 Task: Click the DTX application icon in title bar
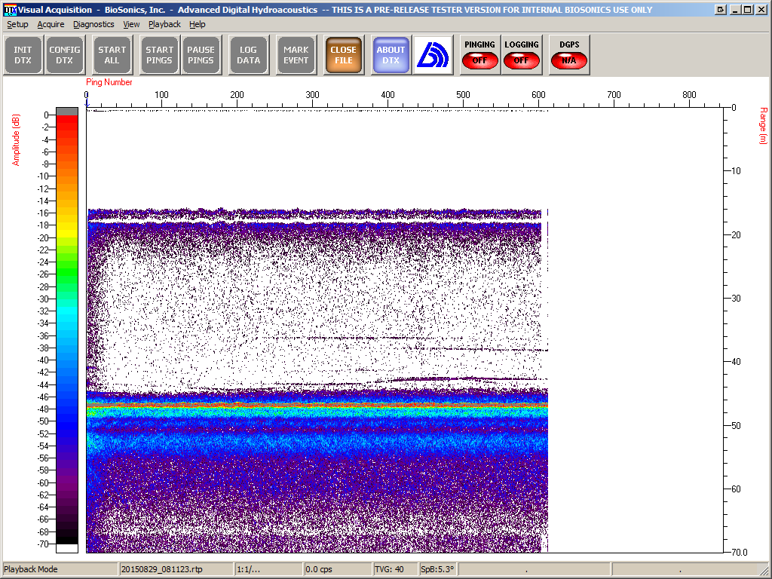click(x=10, y=10)
